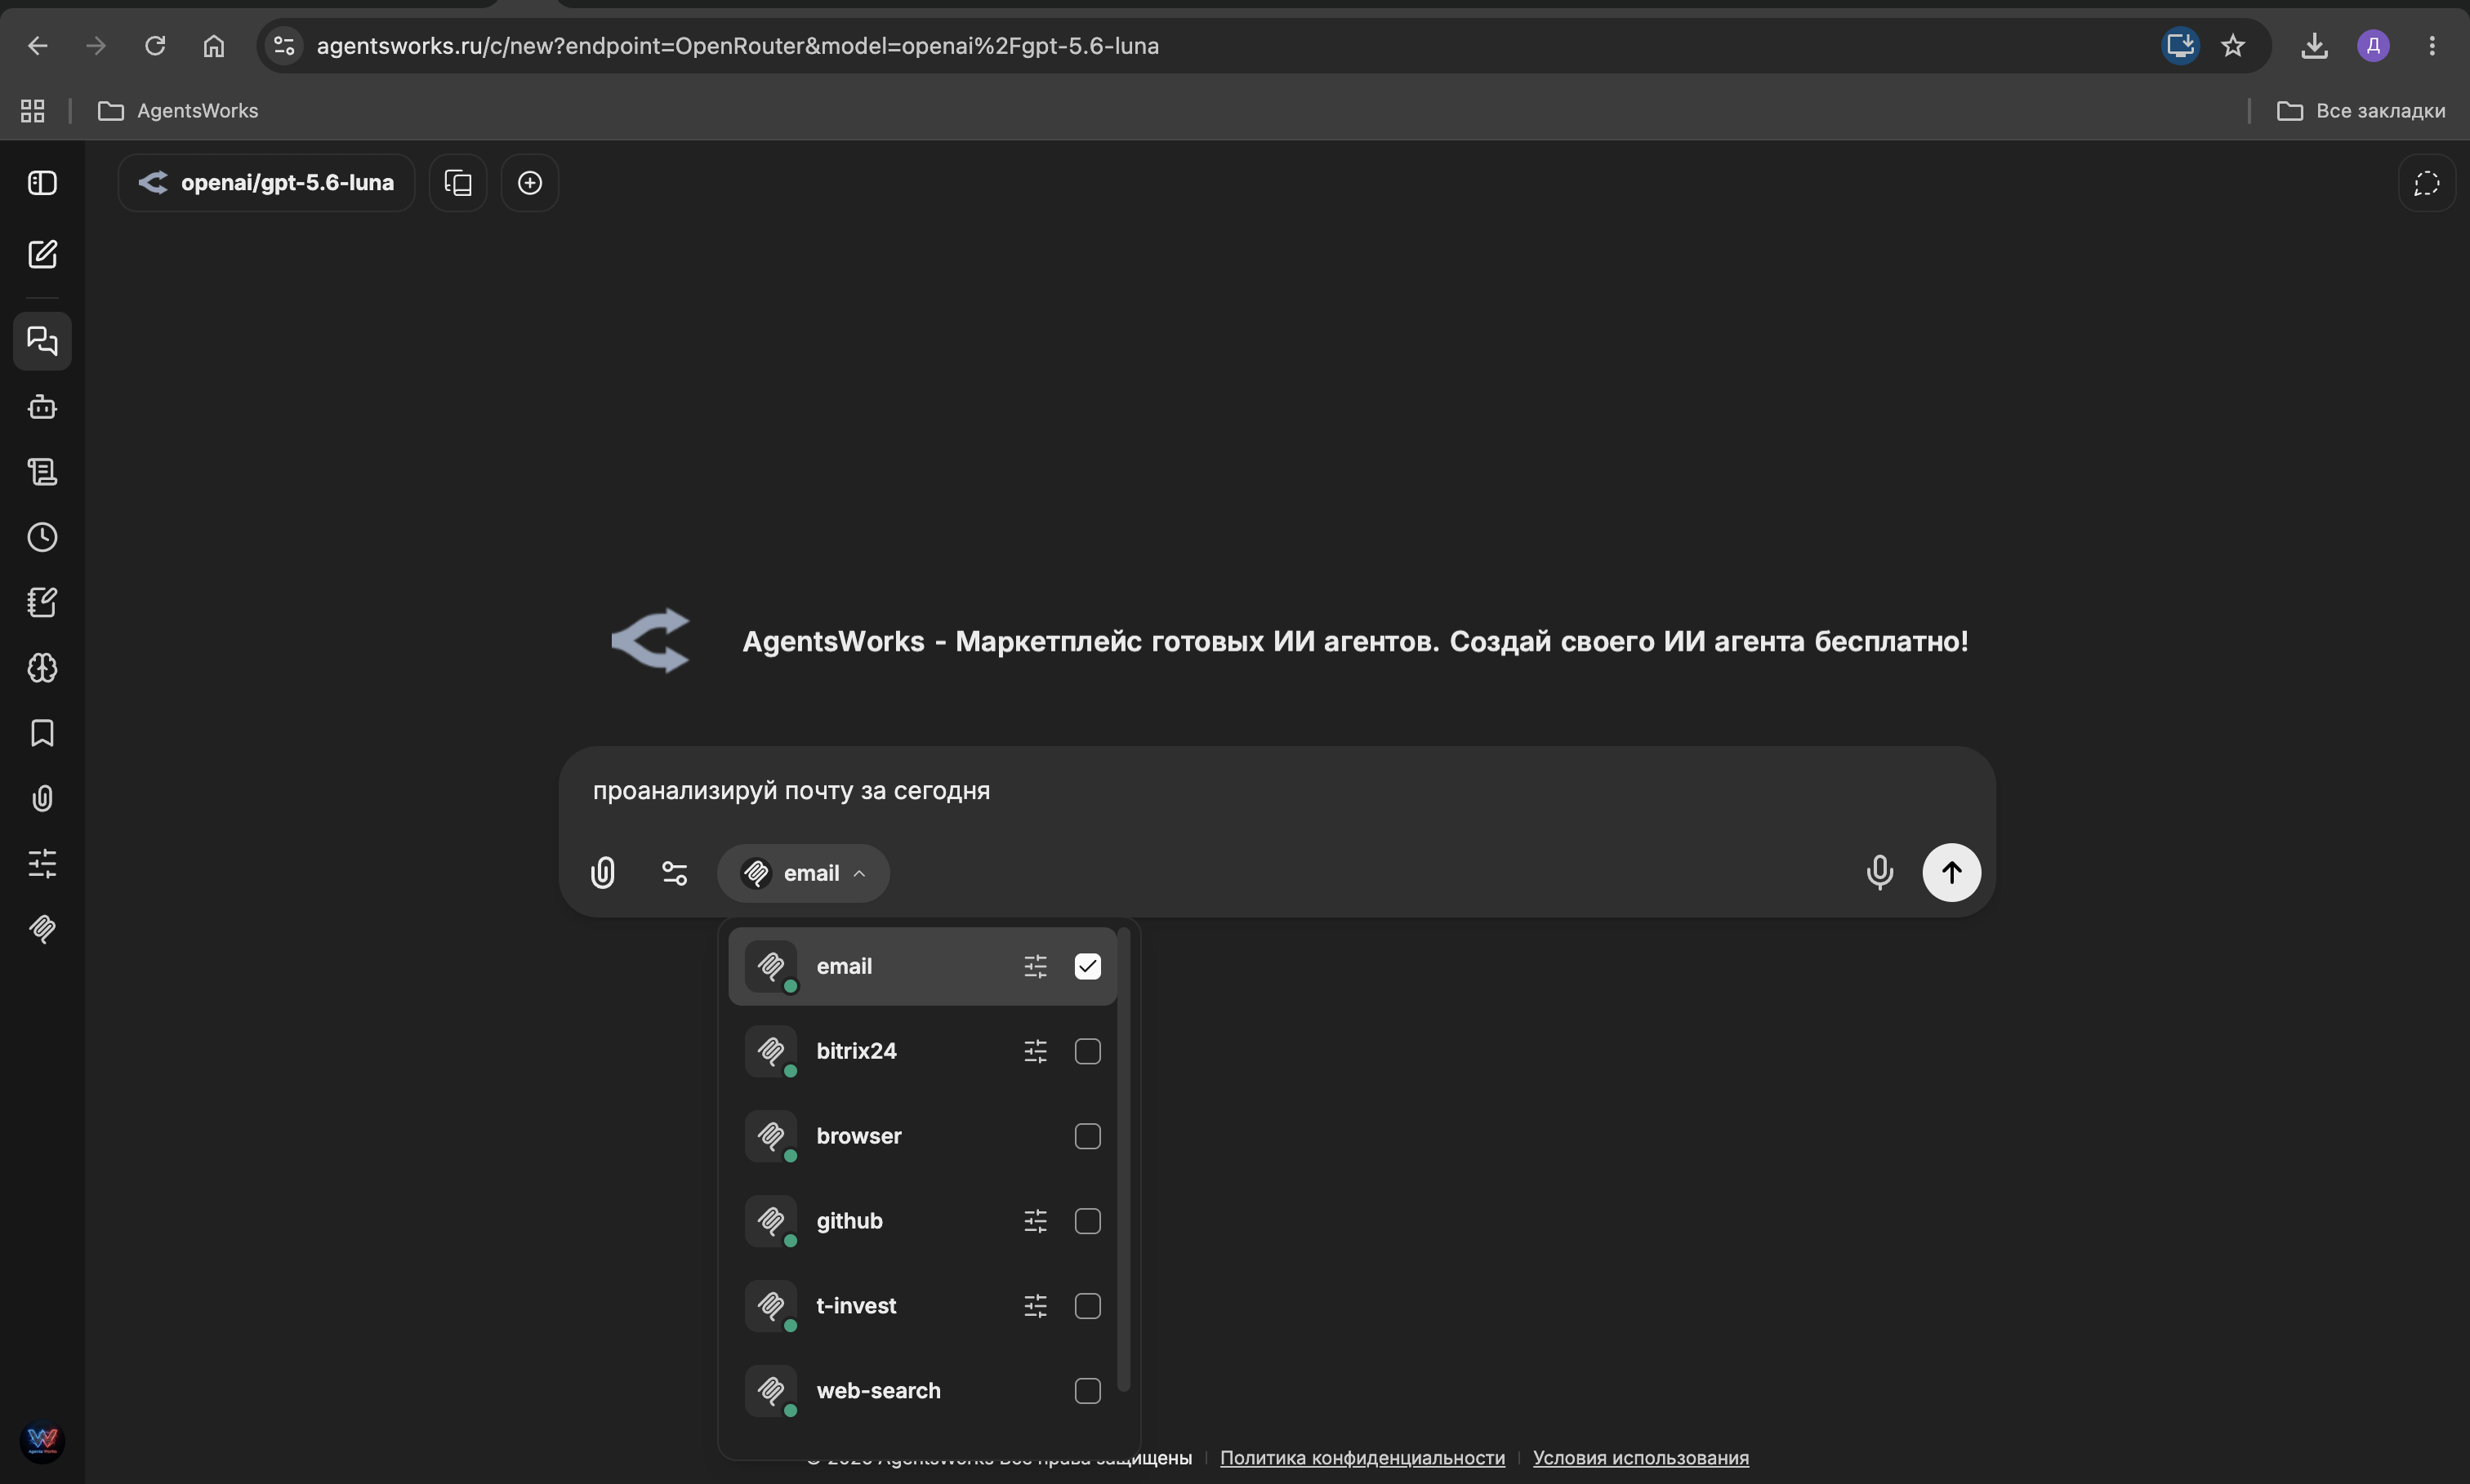Open the Chrome profile avatar

2374,46
